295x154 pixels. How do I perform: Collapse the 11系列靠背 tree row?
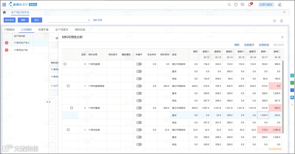pos(72,108)
